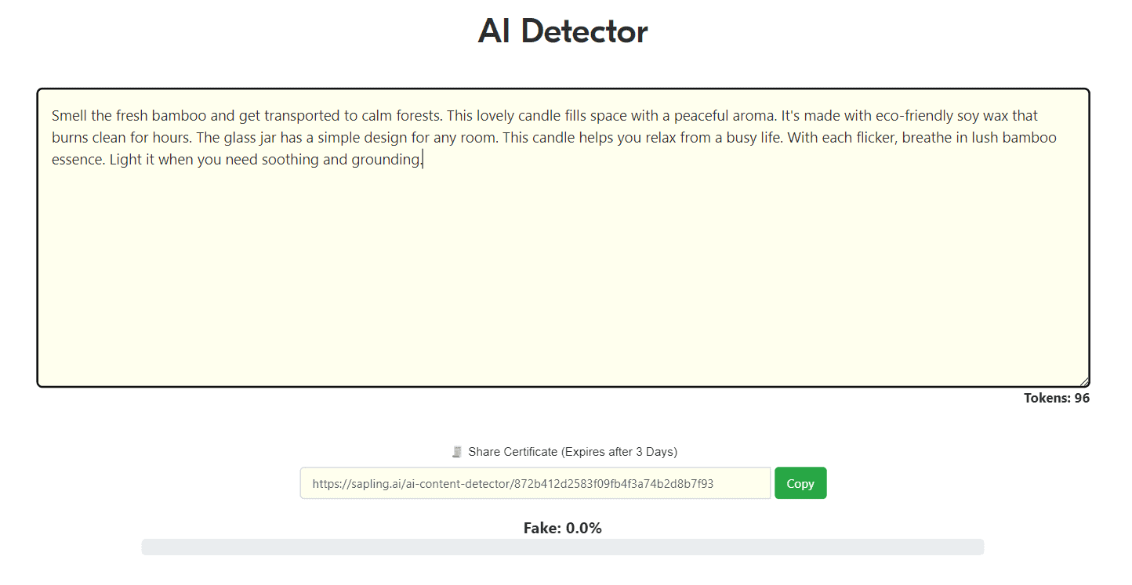The height and width of the screenshot is (585, 1132).
Task: Click the Fake percentage progress bar
Action: (563, 547)
